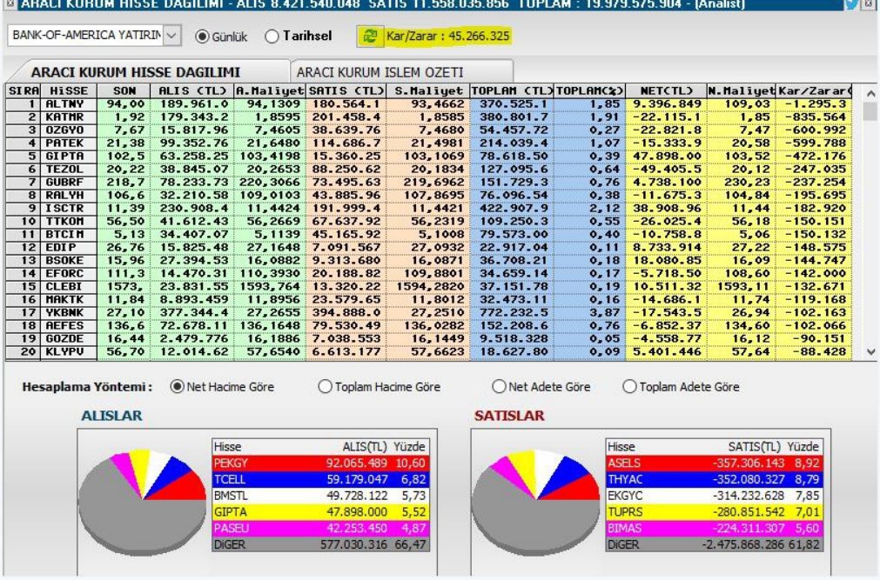Click the green refresh icon beside Kar/Zarar
This screenshot has height=580, width=880.
370,36
